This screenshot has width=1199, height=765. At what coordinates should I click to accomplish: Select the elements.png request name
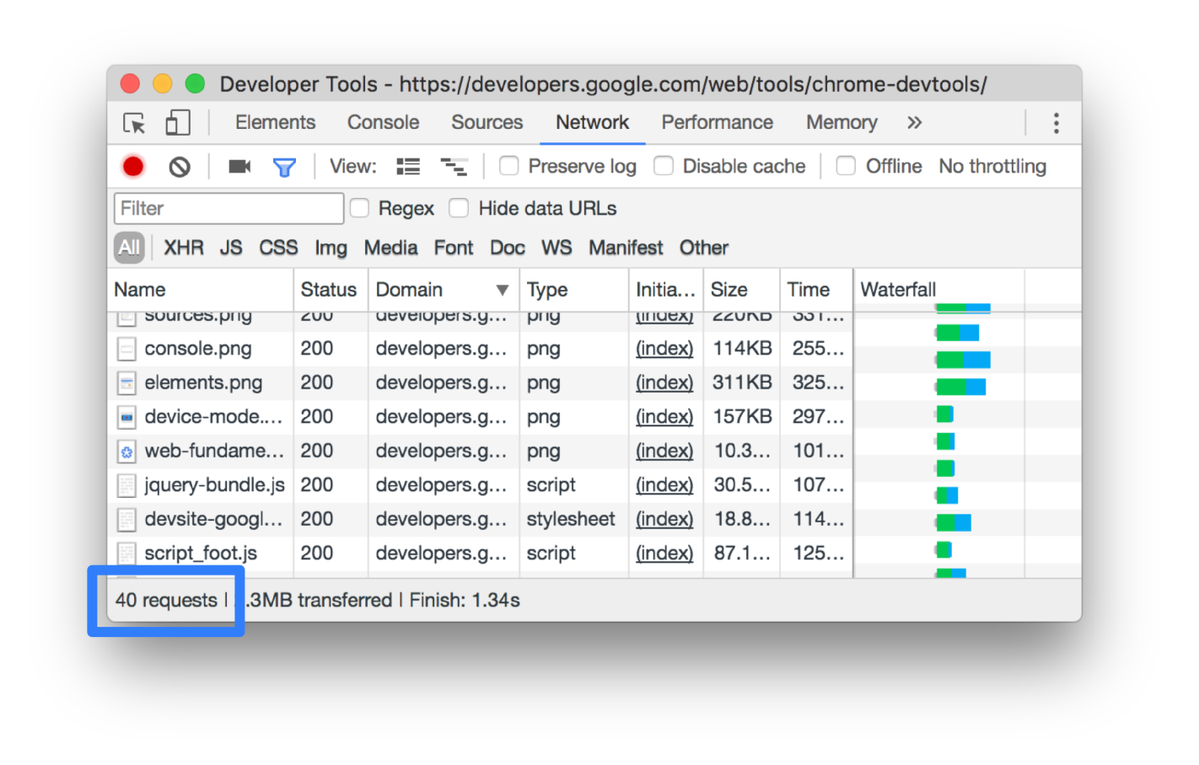coord(203,383)
